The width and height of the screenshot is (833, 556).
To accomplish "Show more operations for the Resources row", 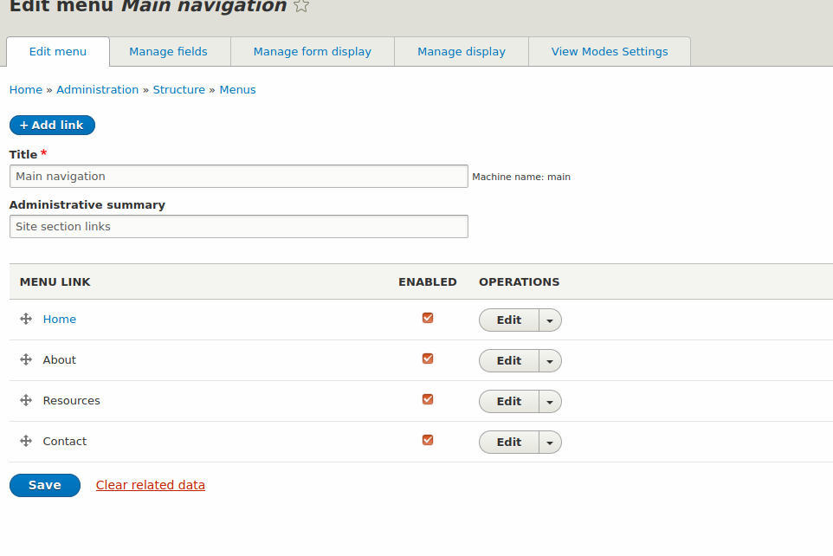I will point(550,402).
